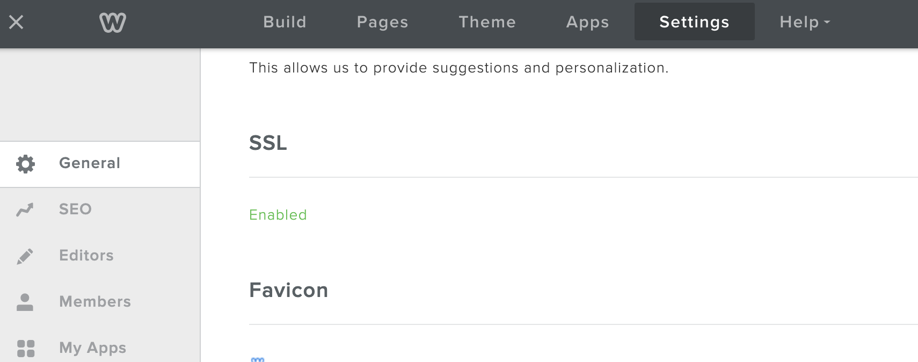Select the Apps tab in top bar
The width and height of the screenshot is (918, 362).
[587, 22]
